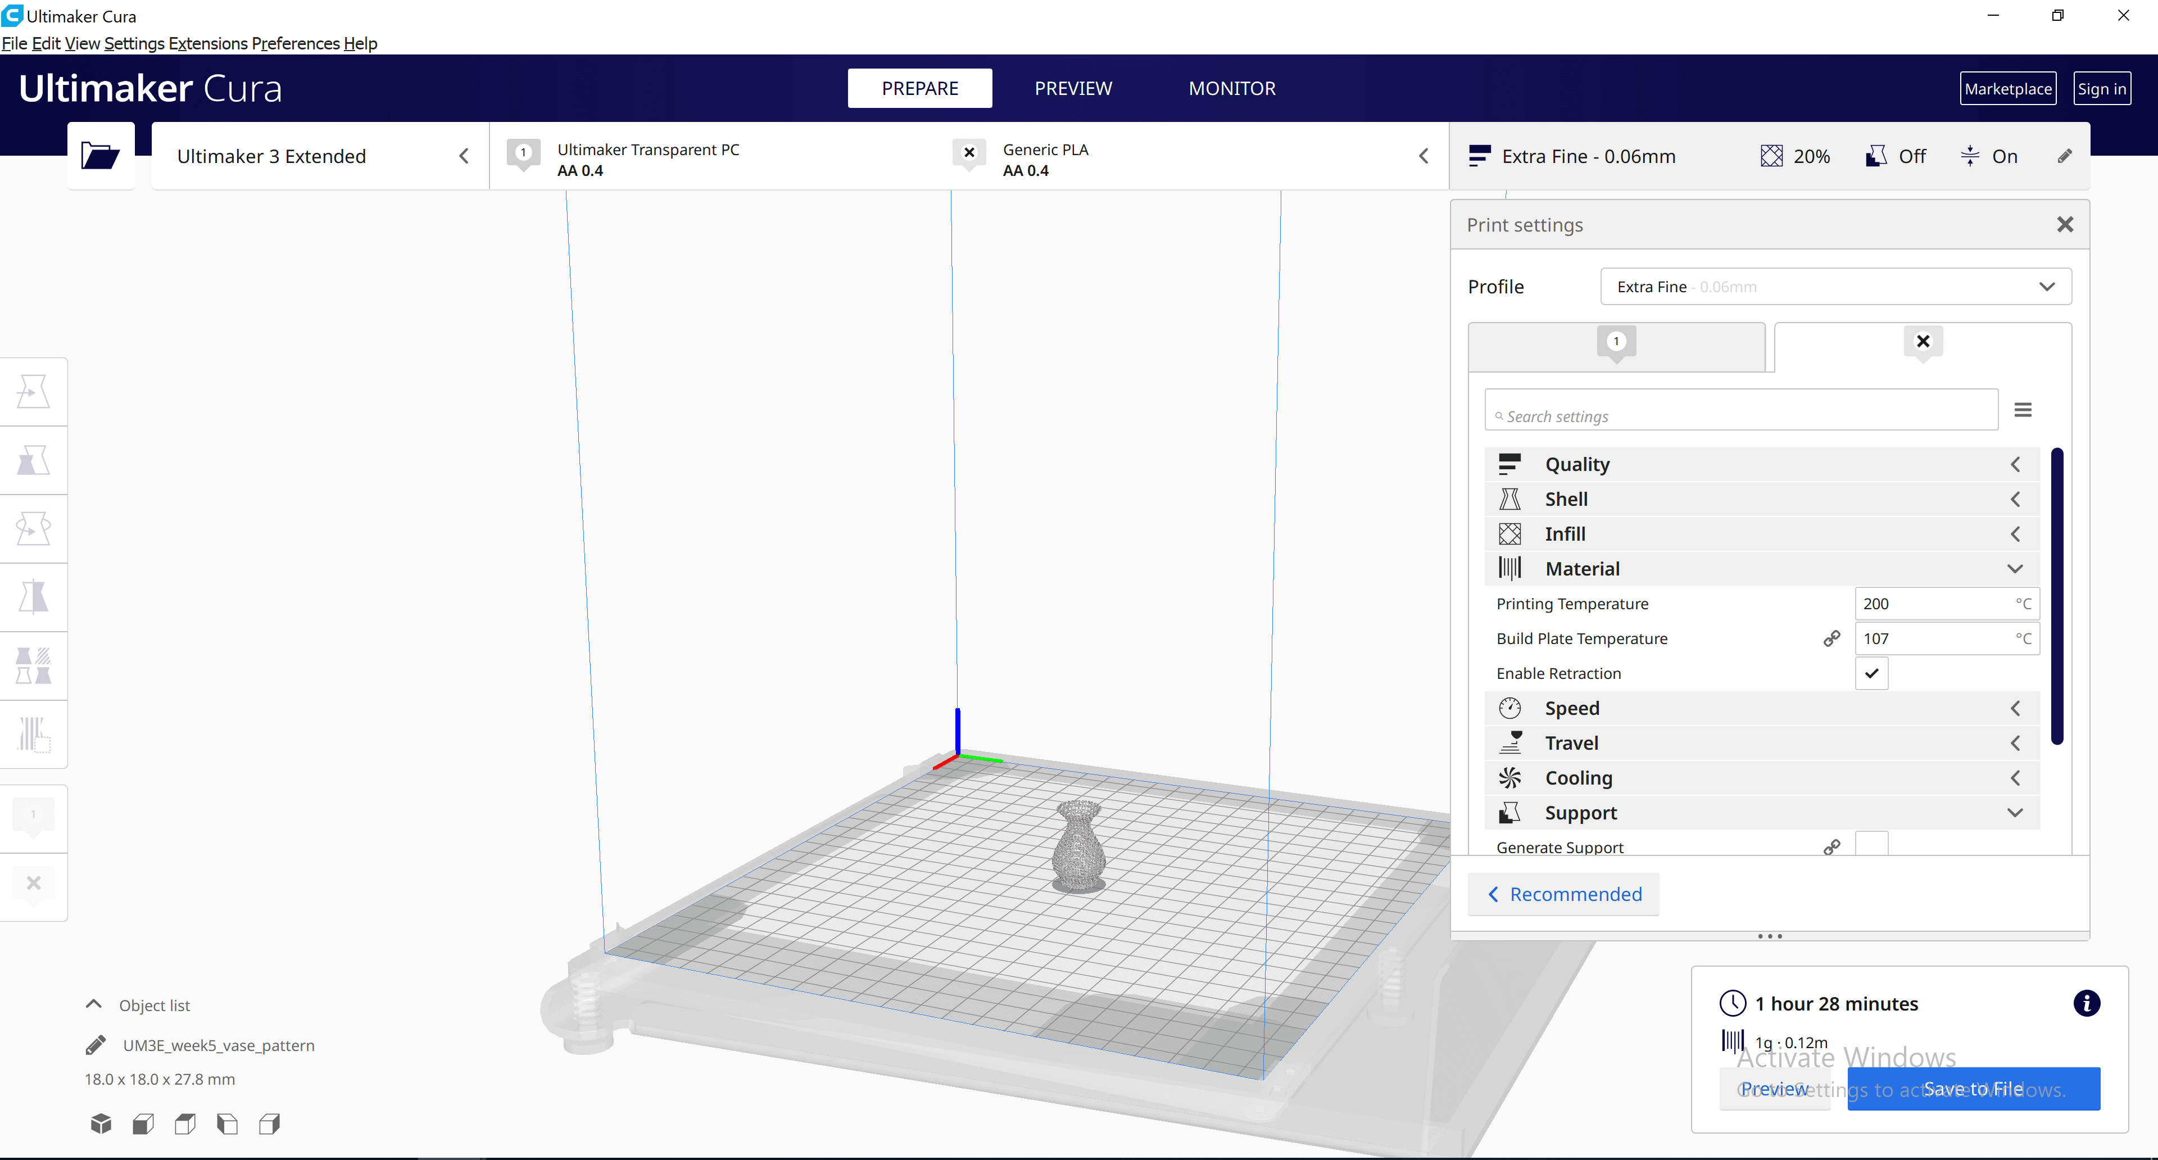The image size is (2158, 1160).
Task: Choose disabled extruder X button in left toolbar
Action: point(34,885)
